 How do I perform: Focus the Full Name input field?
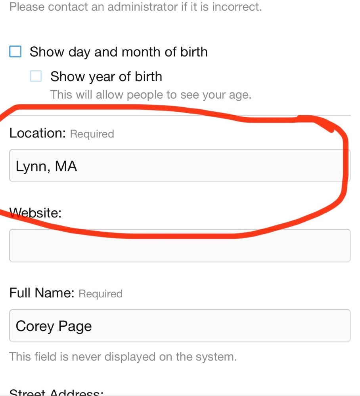[179, 326]
